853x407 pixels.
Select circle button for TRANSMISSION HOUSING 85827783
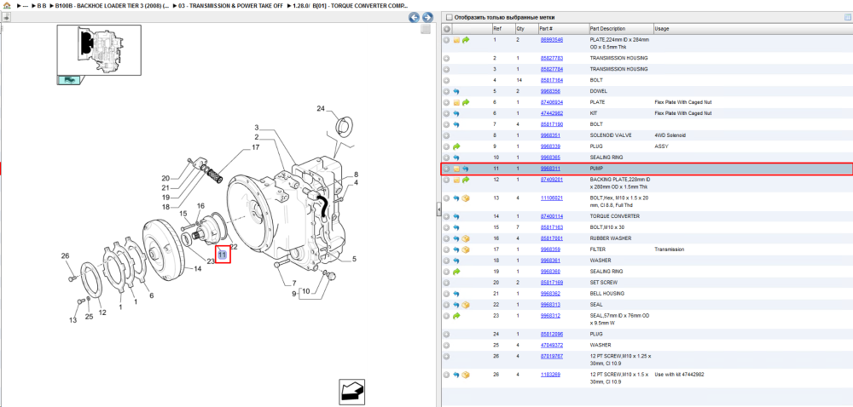tap(446, 58)
